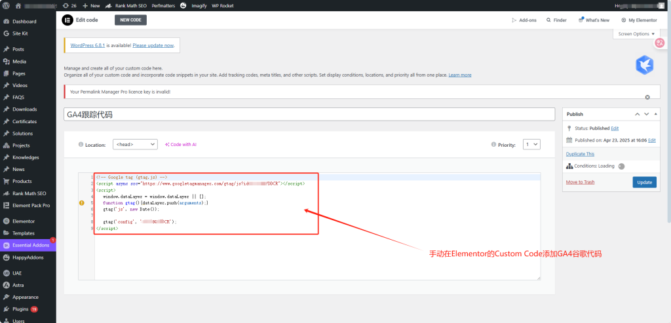Open HappyAddons in sidebar
The image size is (671, 323).
(x=28, y=257)
